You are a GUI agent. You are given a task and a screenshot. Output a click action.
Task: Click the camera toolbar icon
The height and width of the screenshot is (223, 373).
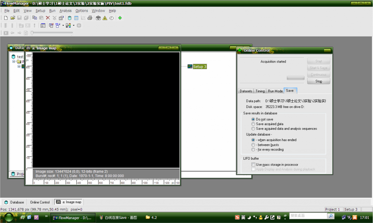point(98,18)
